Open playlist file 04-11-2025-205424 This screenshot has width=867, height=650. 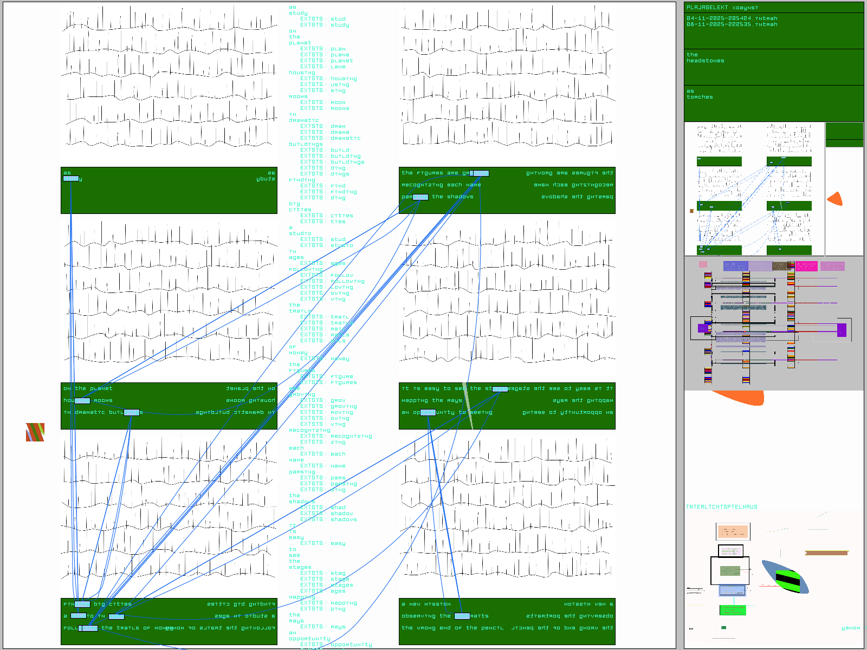click(x=732, y=18)
